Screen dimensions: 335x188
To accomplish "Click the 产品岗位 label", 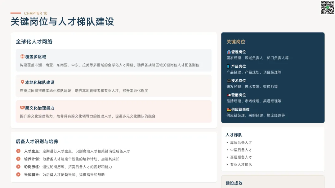I will click(239, 66).
